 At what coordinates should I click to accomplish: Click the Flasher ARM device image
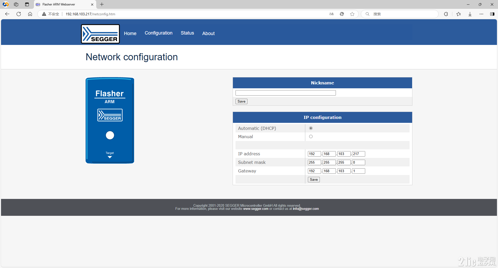(110, 120)
